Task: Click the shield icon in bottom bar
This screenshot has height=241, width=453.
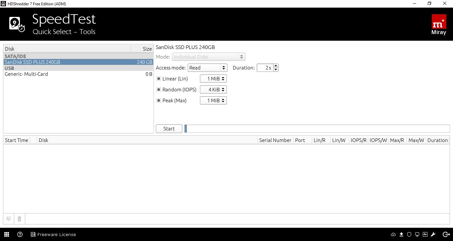Action: (x=409, y=234)
